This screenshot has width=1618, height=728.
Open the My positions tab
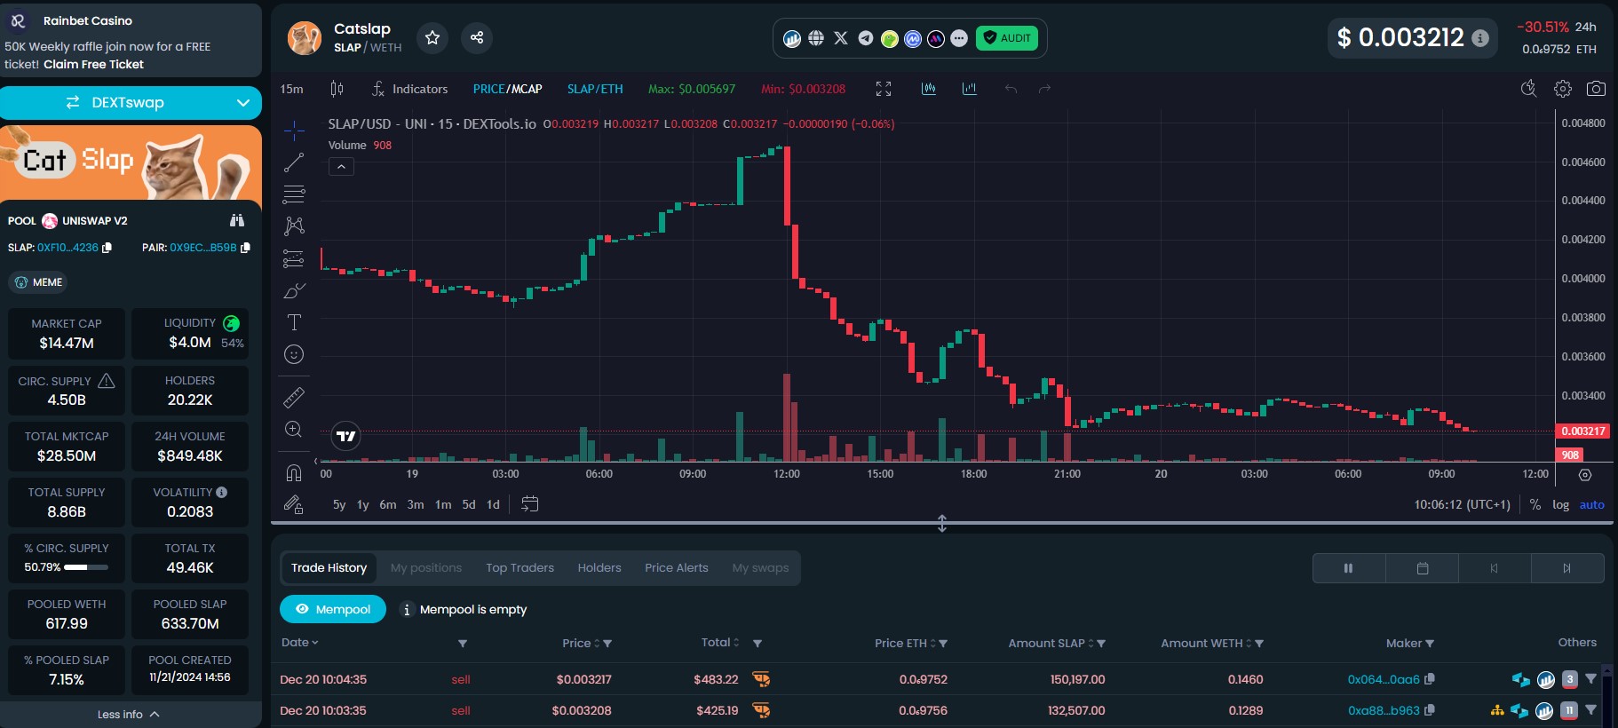point(426,568)
